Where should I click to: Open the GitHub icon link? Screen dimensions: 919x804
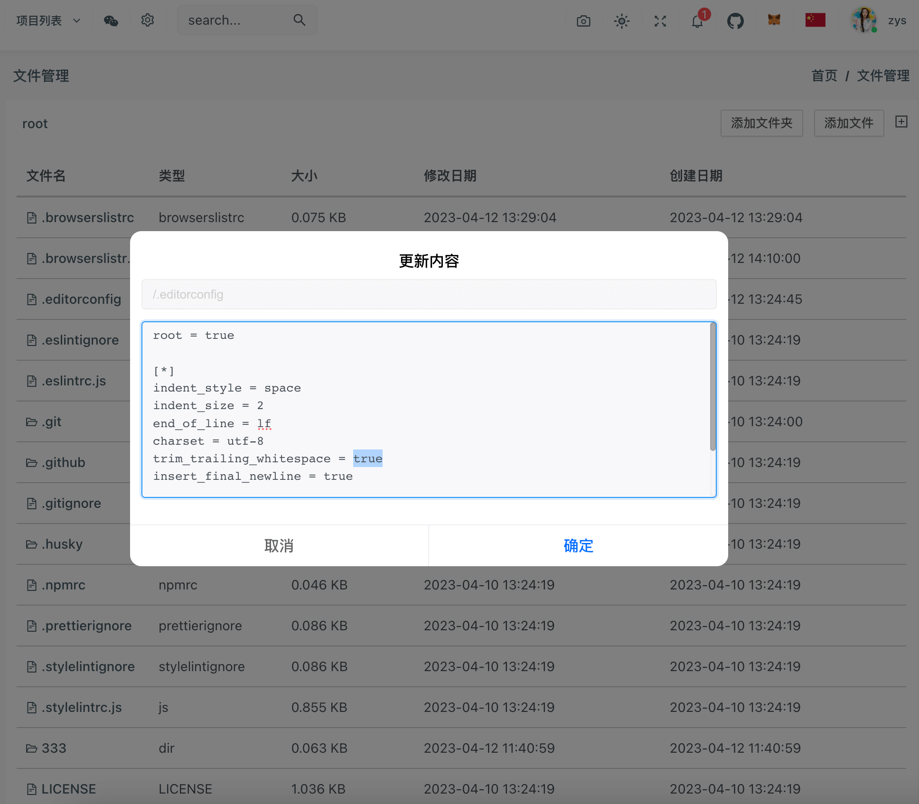(x=735, y=21)
